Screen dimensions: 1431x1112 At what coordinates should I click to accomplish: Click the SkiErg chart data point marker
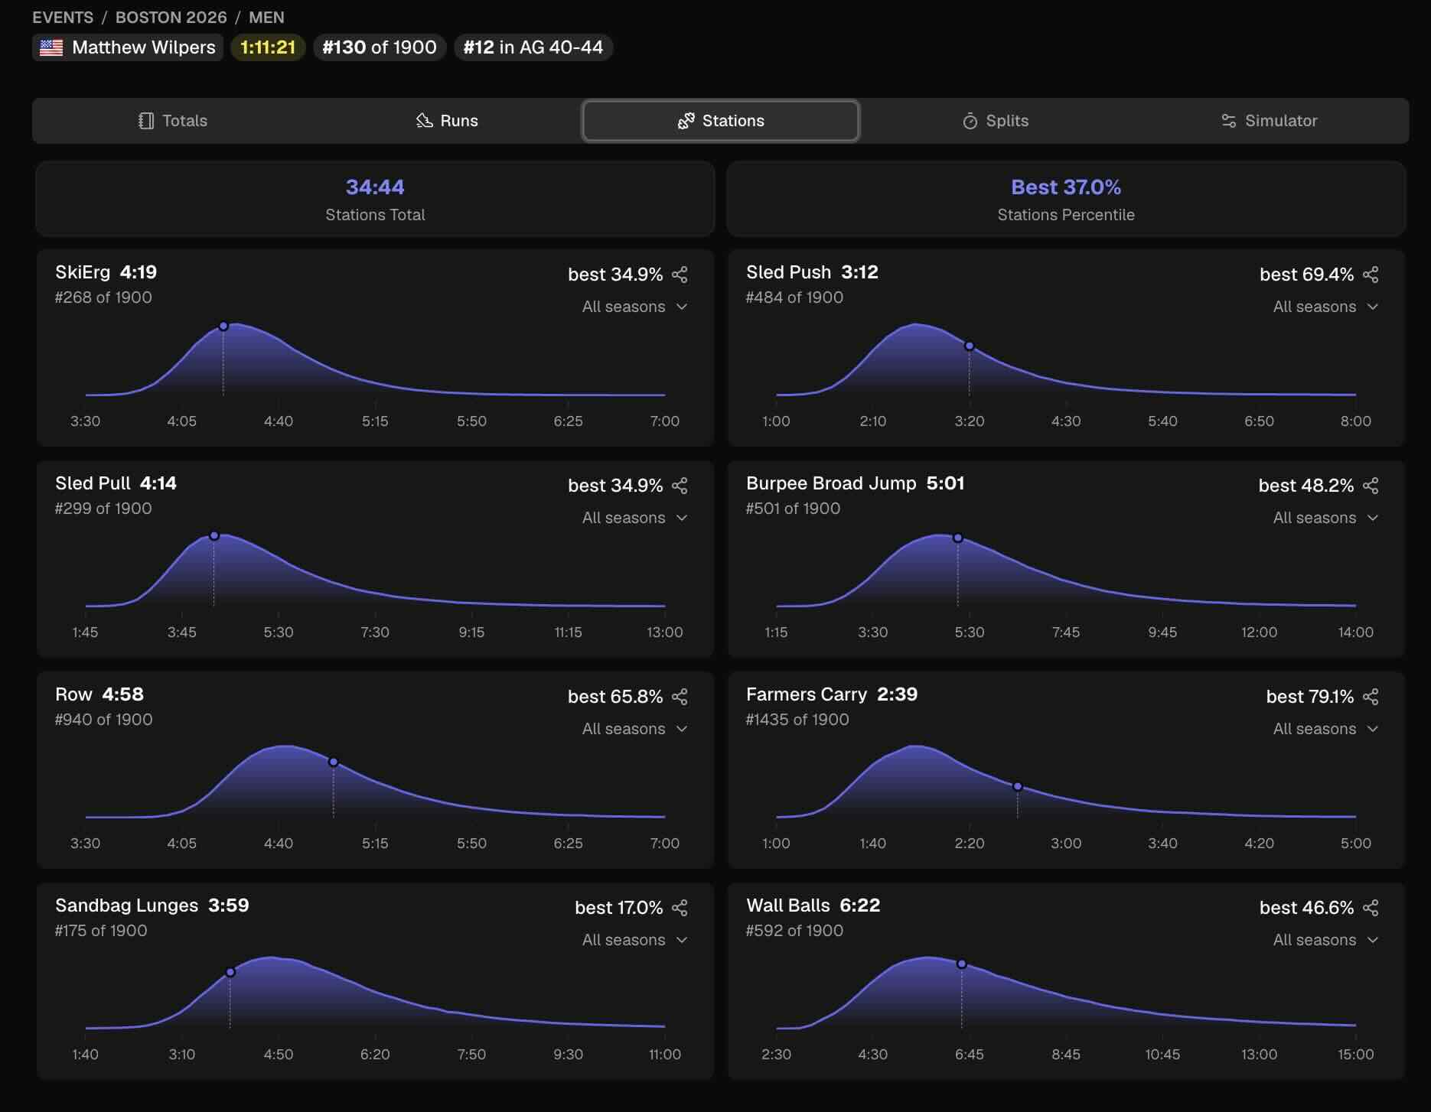(x=223, y=327)
